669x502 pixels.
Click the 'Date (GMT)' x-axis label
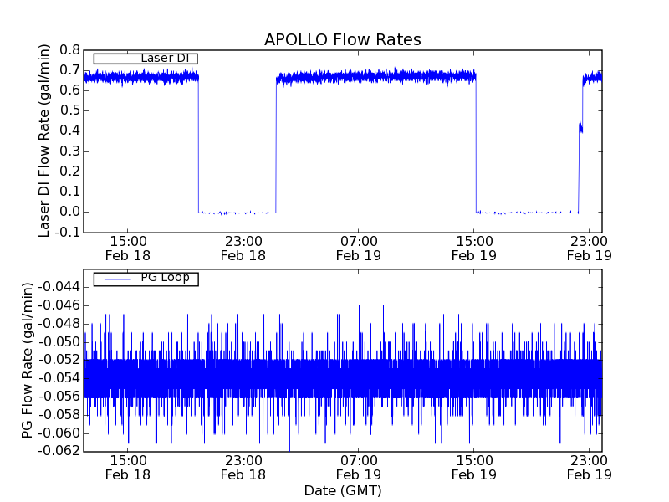pos(343,491)
